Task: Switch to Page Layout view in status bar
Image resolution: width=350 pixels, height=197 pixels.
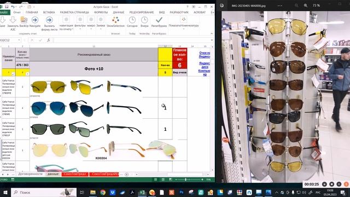Action: pos(163,179)
